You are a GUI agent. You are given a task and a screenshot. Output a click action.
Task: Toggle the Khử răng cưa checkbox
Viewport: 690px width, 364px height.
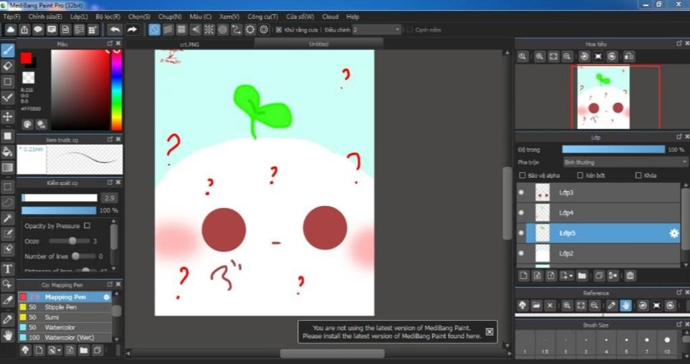pos(278,30)
